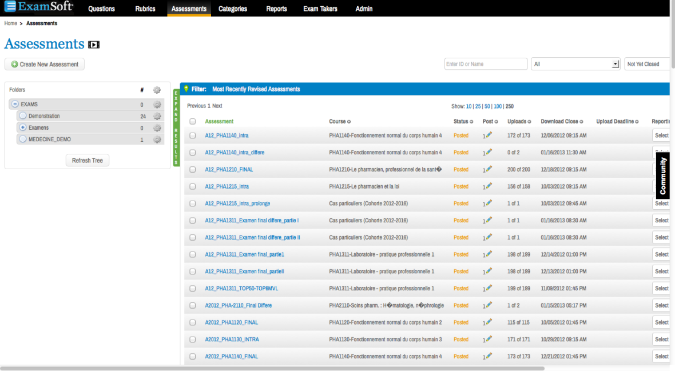The width and height of the screenshot is (675, 371).
Task: Open the All filter dropdown
Action: [x=575, y=64]
